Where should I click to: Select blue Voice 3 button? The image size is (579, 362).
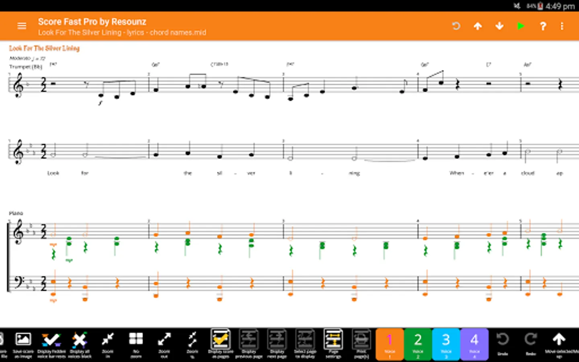tap(446, 344)
